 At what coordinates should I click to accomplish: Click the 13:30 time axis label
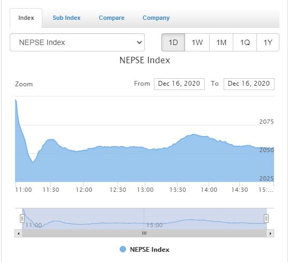(x=178, y=190)
